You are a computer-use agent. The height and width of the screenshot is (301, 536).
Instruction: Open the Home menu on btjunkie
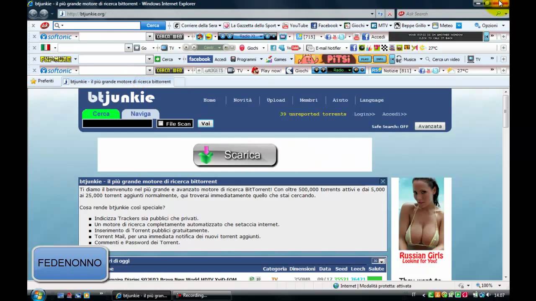pos(209,100)
